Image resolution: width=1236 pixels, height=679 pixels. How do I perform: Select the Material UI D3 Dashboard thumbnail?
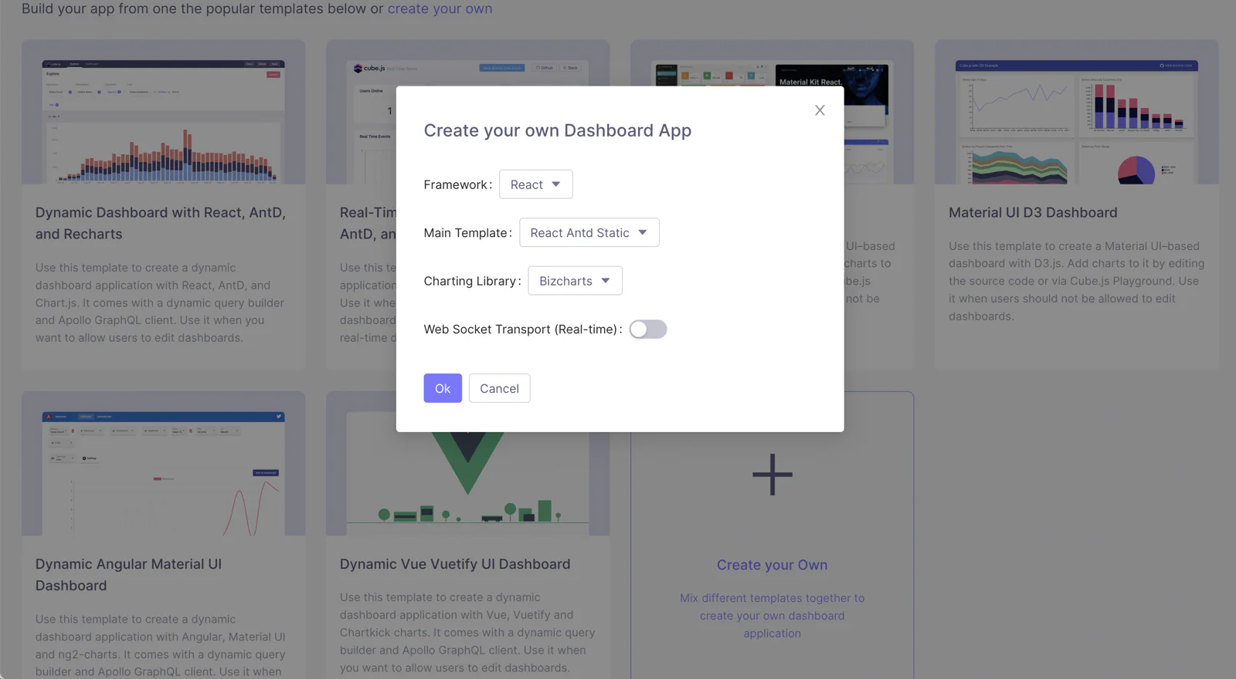tap(1076, 112)
